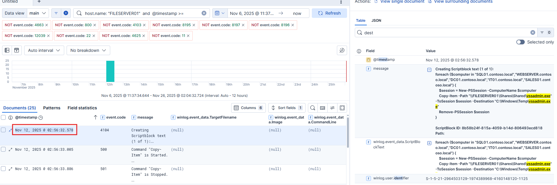The height and width of the screenshot is (185, 557).
Task: Toggle the Selected only switch
Action: pyautogui.click(x=521, y=42)
